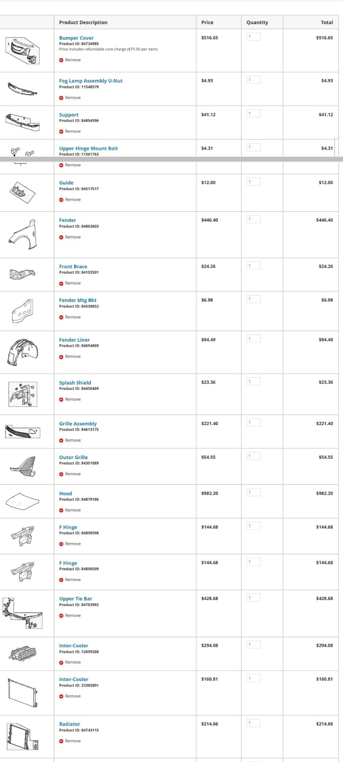The image size is (343, 762).
Task: Click the Remove text for Front Brace
Action: pyautogui.click(x=73, y=283)
